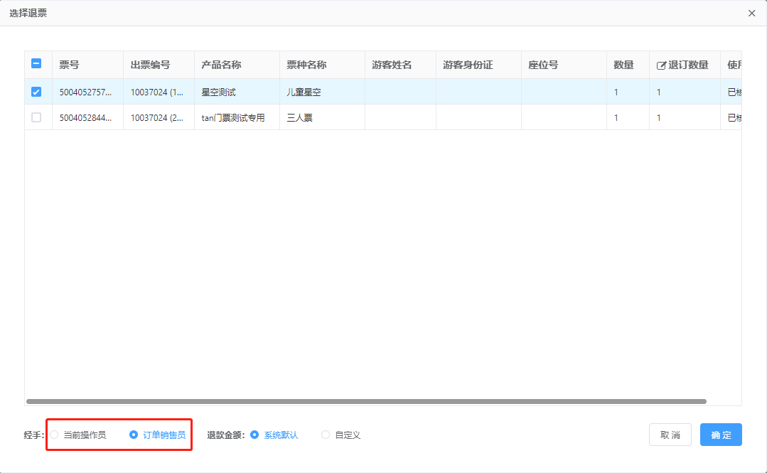
Task: Click the 票号 column header
Action: coord(69,65)
